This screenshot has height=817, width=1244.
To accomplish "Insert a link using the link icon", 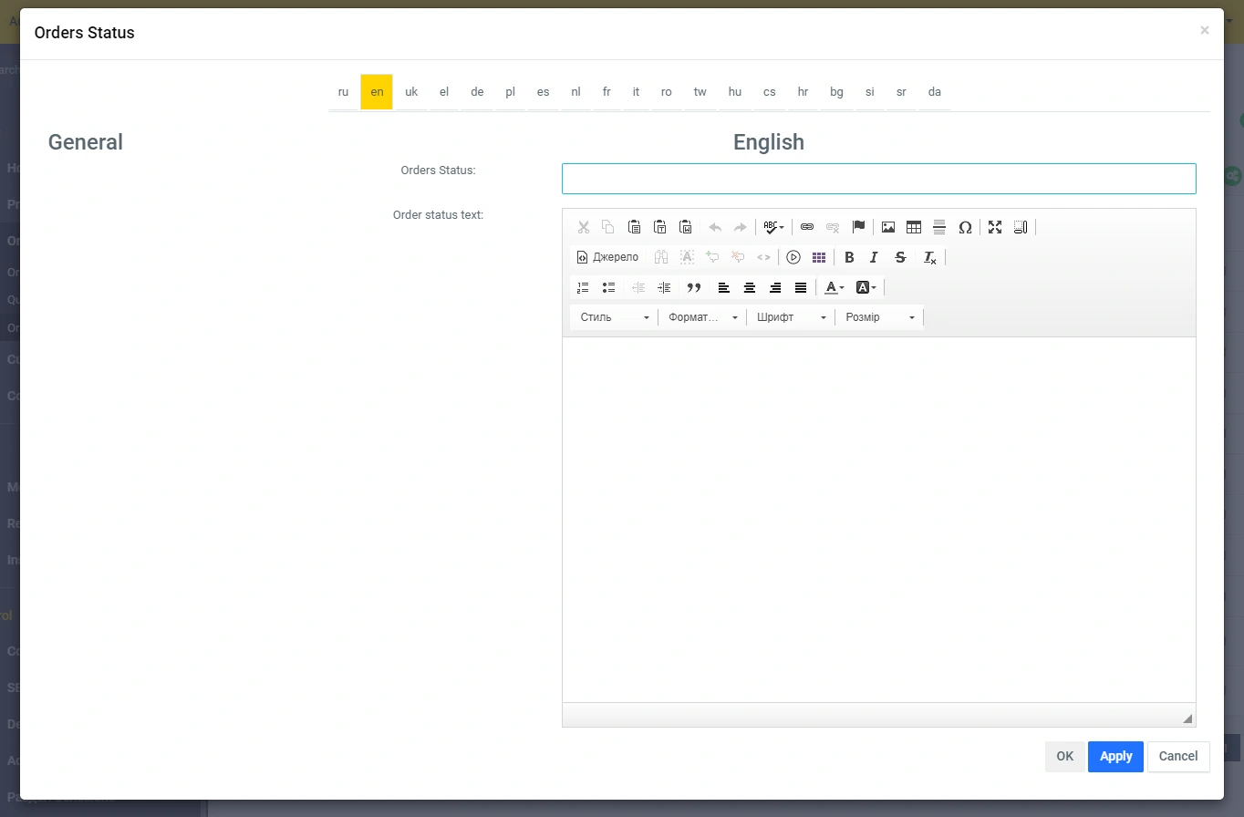I will click(807, 227).
